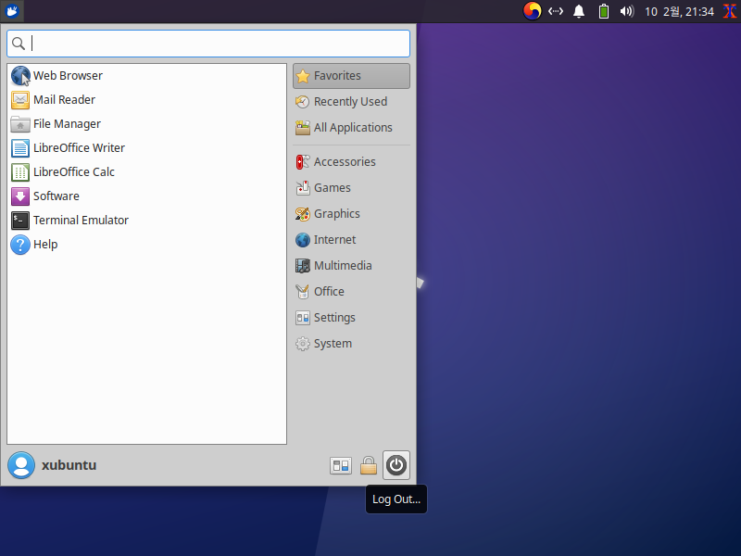This screenshot has height=556, width=741.
Task: Click the red X tray icon
Action: [730, 11]
